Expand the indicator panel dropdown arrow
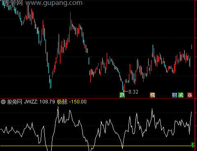The width and height of the screenshot is (197, 151). (x=3, y=102)
